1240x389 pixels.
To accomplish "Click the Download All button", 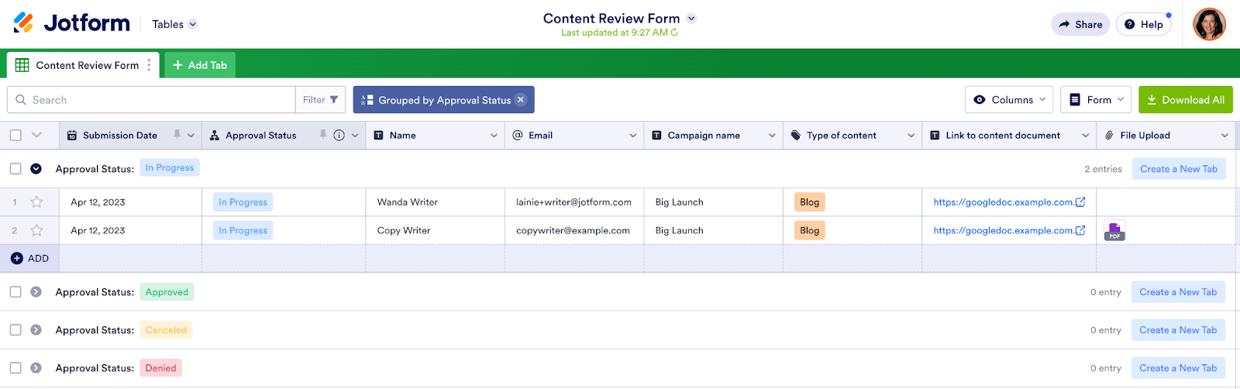I will click(x=1185, y=100).
